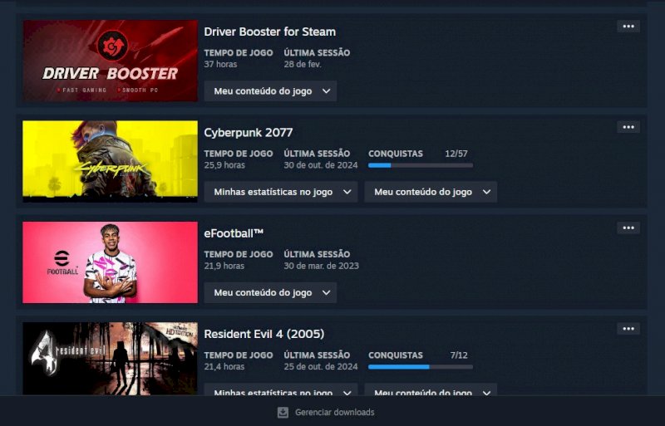
Task: Open the Cyberpunk 2077 yellow cover thumbnail
Action: 110,161
